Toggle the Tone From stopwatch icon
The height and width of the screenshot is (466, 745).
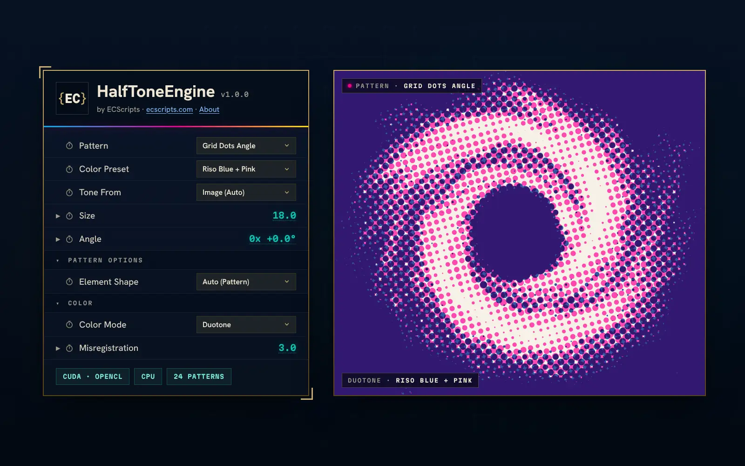click(x=69, y=192)
